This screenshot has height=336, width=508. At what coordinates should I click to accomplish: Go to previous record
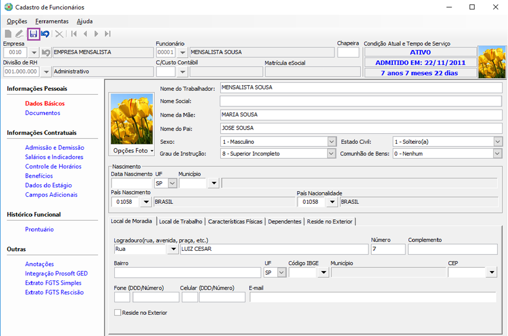(85, 34)
